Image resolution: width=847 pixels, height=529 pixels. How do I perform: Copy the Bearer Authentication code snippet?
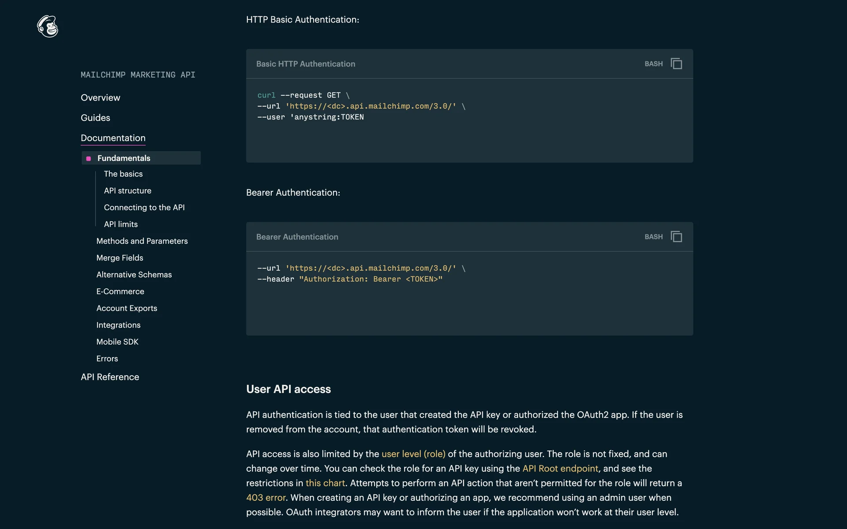coord(676,237)
